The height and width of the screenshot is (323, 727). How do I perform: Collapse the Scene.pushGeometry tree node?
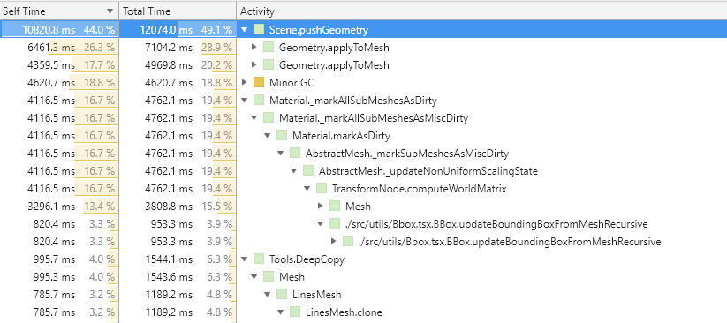245,30
